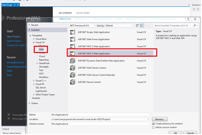Collapse the Visual C# node
The image size is (202, 135).
click(34, 42)
